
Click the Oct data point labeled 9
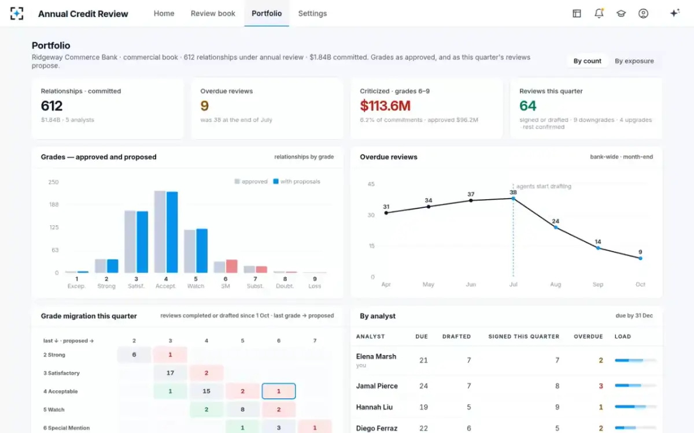pyautogui.click(x=640, y=258)
